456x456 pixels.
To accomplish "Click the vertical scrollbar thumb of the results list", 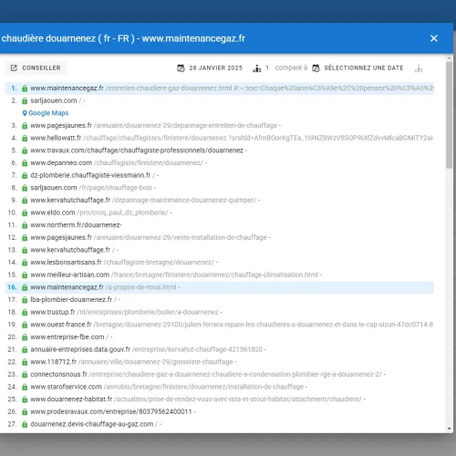I will pos(449,115).
